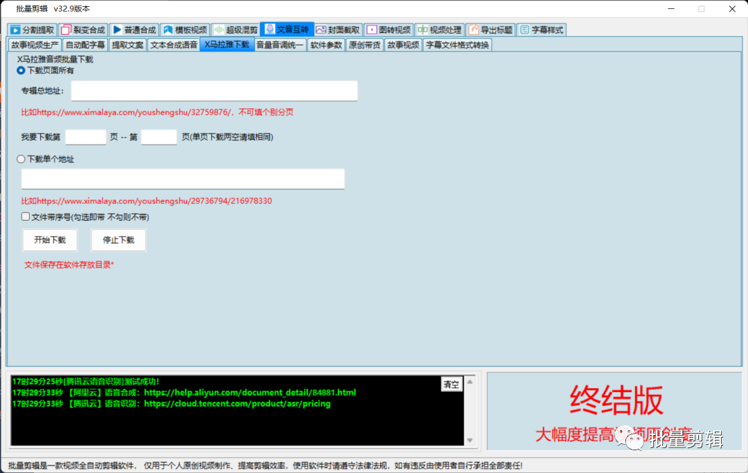Image resolution: width=748 pixels, height=473 pixels.
Task: Click the 超级混剪 waveform icon
Action: (x=219, y=30)
